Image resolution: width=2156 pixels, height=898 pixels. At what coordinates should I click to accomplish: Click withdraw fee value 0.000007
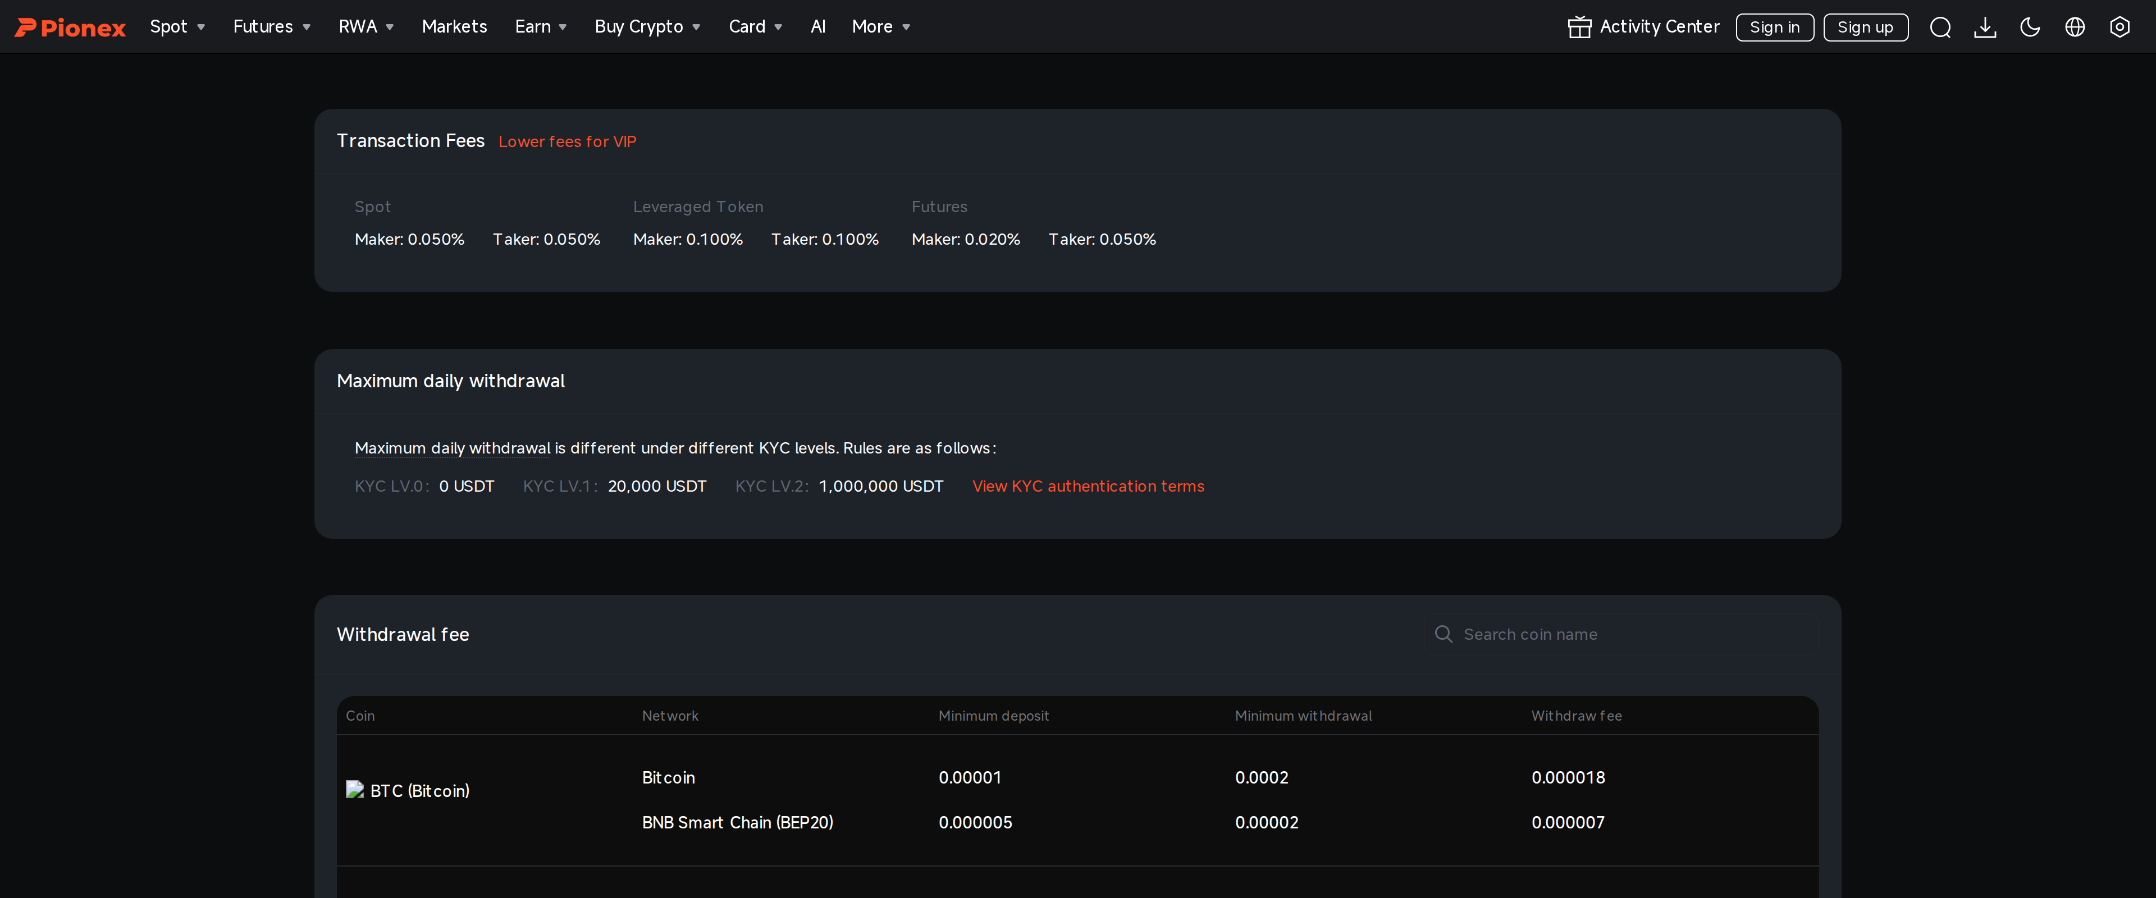1568,823
